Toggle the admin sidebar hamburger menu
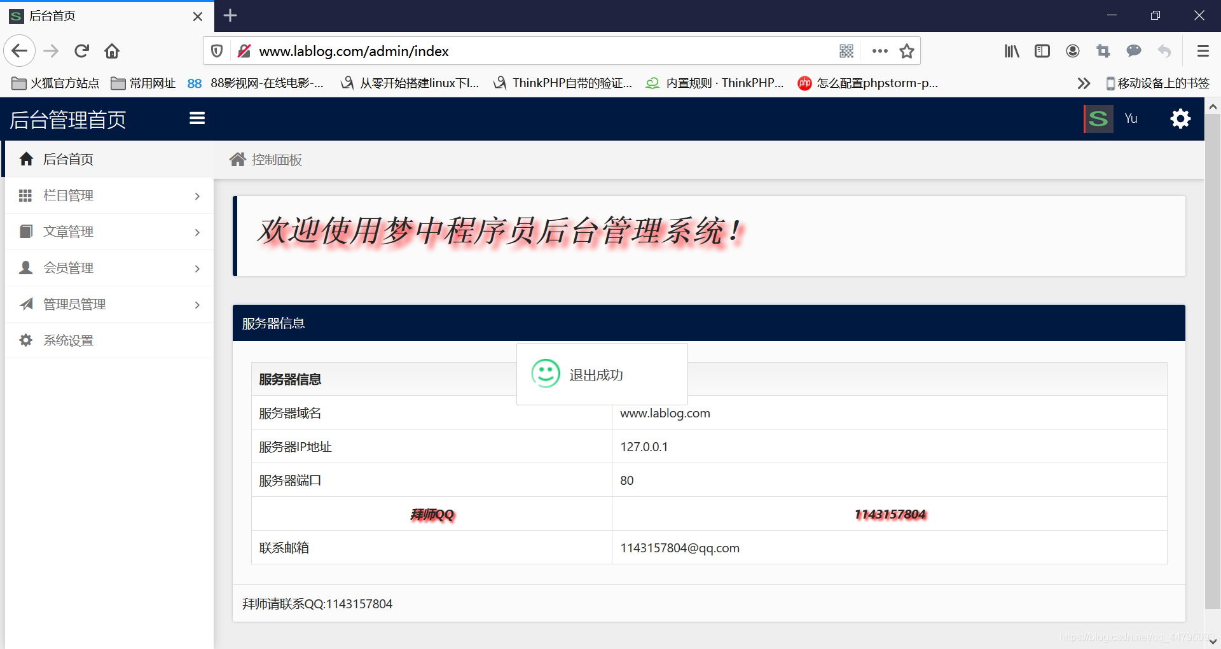Image resolution: width=1221 pixels, height=649 pixels. pos(197,118)
